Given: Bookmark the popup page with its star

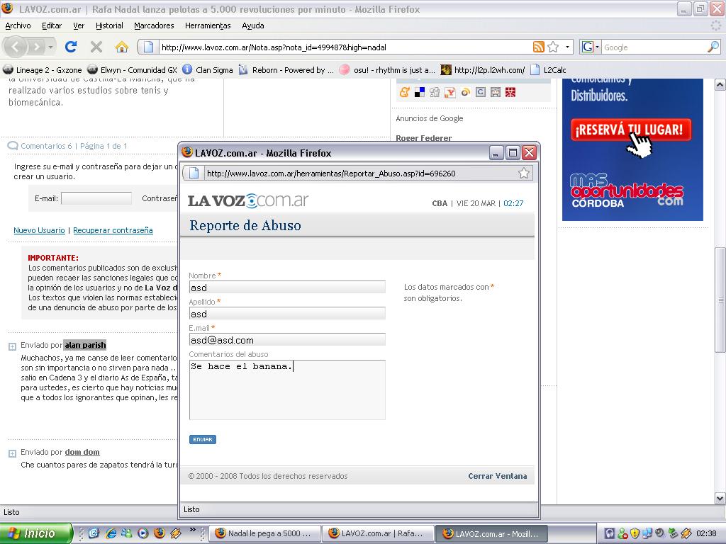Looking at the screenshot, I should click(524, 173).
